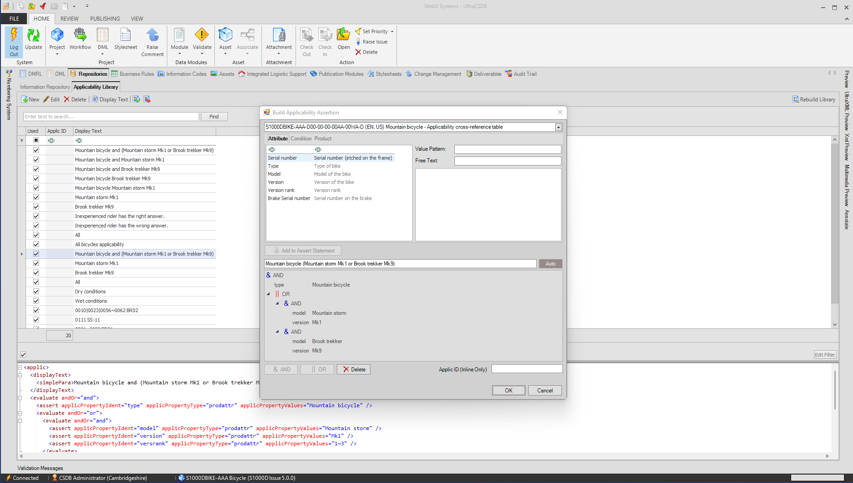
Task: Click the Raise Comment icon
Action: pos(152,35)
